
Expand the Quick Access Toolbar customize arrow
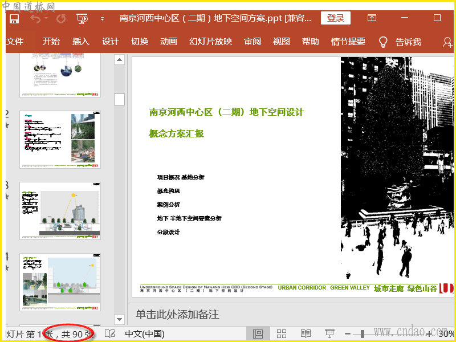102,19
